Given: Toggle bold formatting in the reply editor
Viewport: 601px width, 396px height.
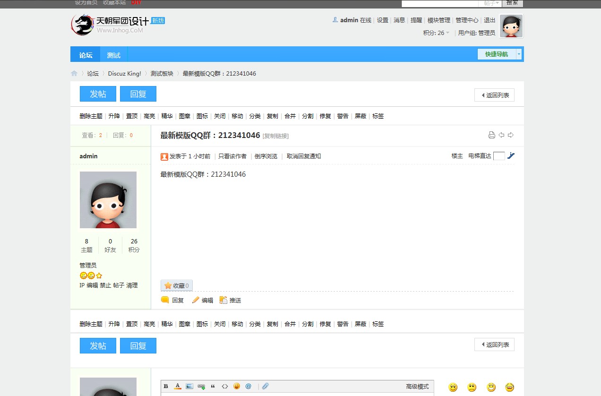Looking at the screenshot, I should pos(166,386).
